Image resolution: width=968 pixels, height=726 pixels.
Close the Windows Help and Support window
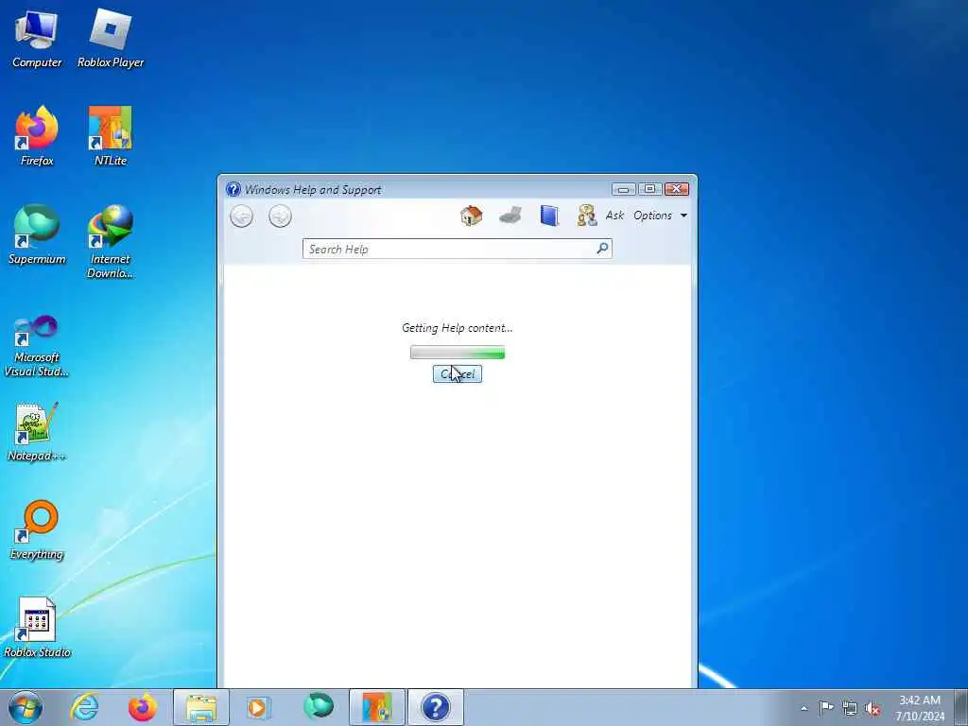pyautogui.click(x=677, y=189)
